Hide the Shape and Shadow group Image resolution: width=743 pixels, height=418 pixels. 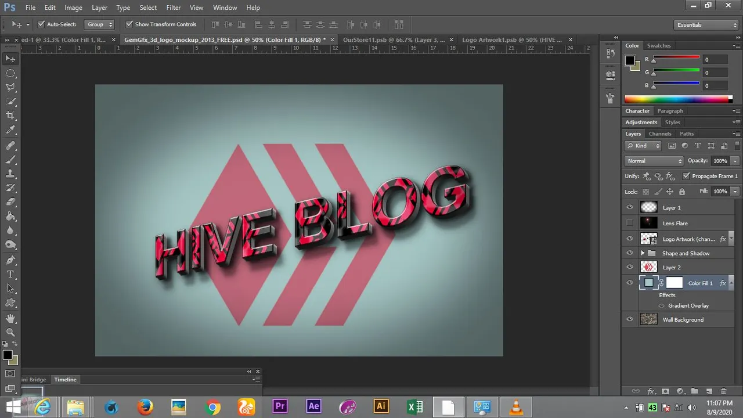pyautogui.click(x=630, y=253)
